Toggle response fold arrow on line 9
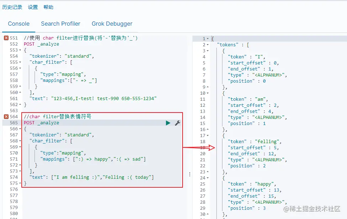 207,87
